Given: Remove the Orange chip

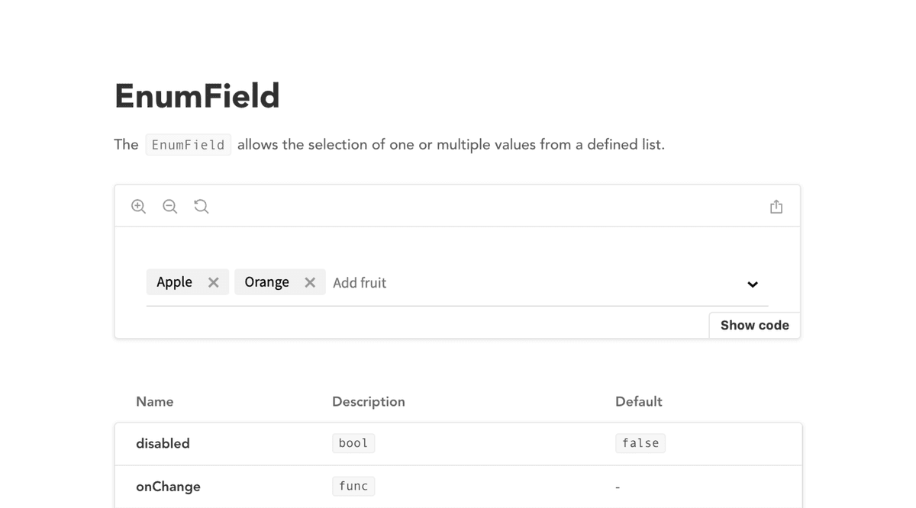Looking at the screenshot, I should click(310, 282).
